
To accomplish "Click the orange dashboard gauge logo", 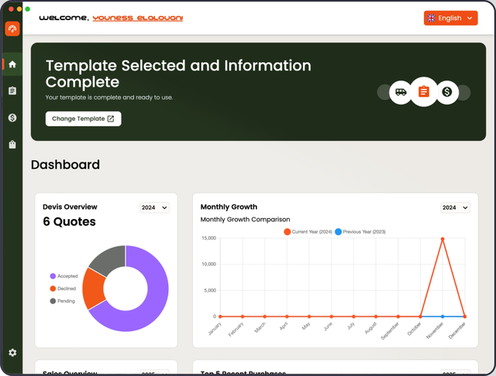I will point(12,29).
